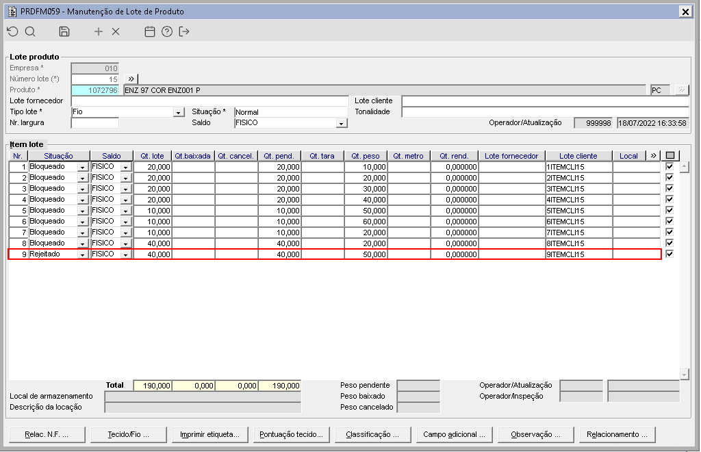Expand the Tipo lote dropdown showing Fio

(179, 112)
